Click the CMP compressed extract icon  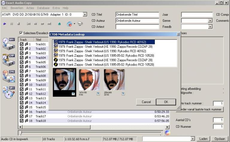(8, 60)
